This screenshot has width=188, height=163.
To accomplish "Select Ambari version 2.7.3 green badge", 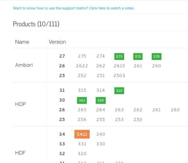I will point(119,56).
